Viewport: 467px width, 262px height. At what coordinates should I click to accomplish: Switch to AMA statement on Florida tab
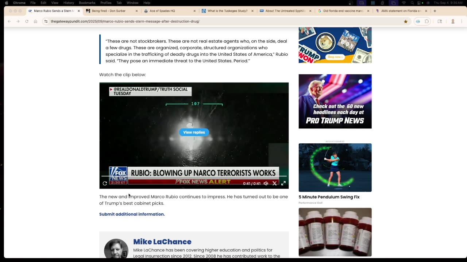[401, 11]
